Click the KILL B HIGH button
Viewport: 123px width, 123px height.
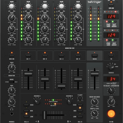[x=80, y=105]
